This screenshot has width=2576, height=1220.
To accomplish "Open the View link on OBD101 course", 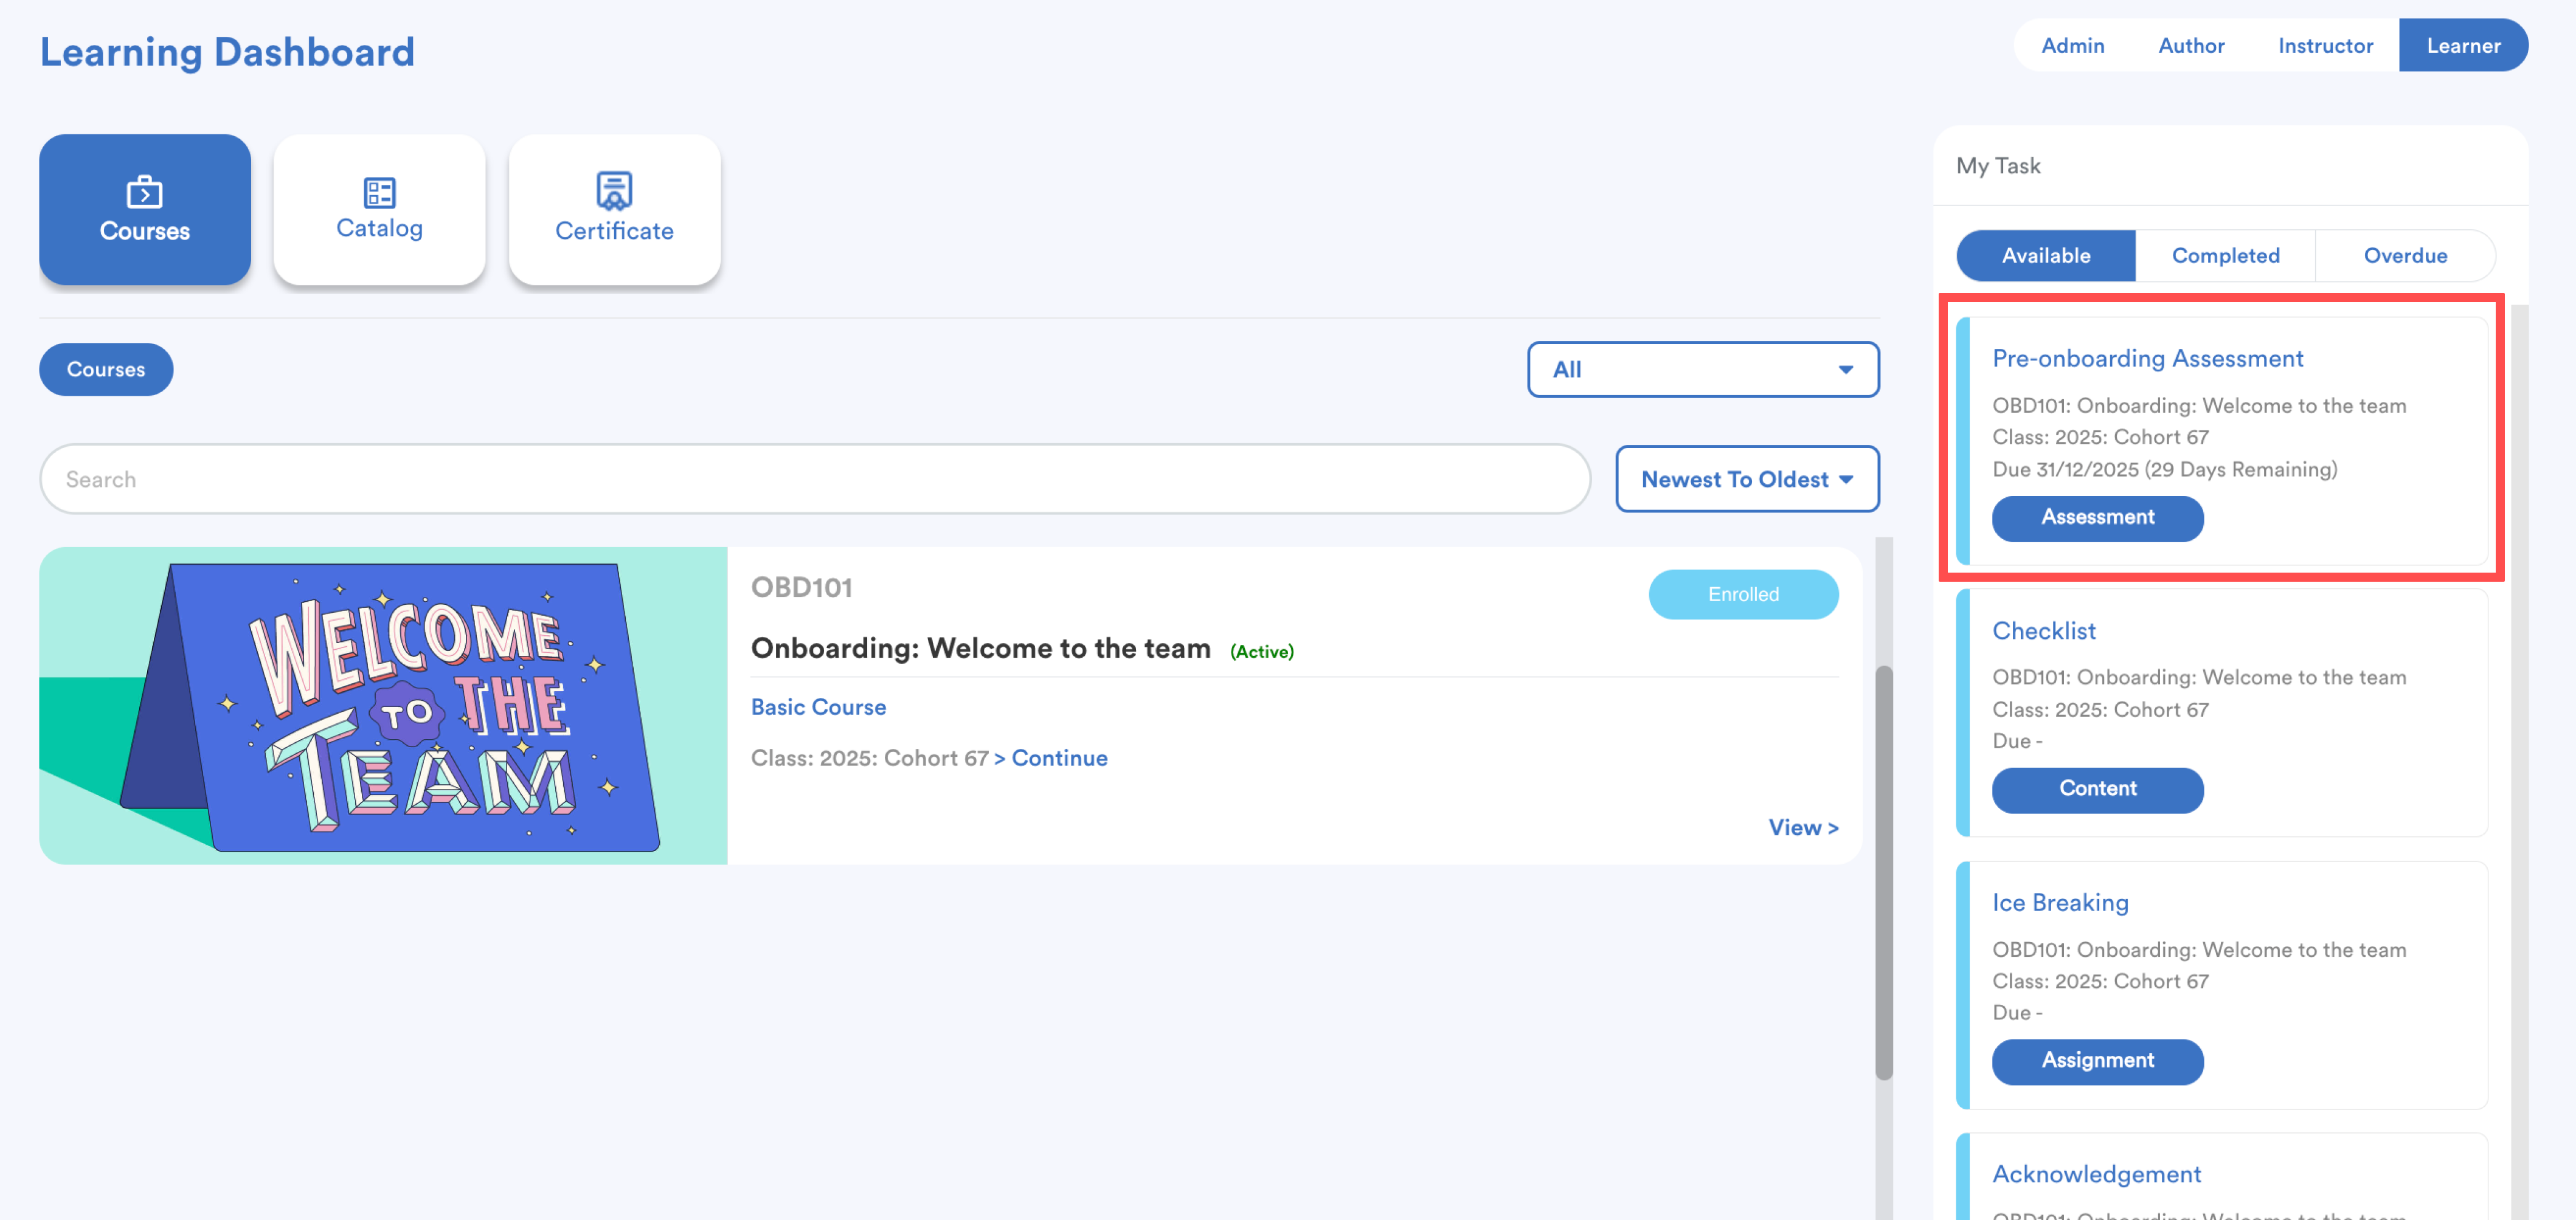I will [x=1802, y=828].
